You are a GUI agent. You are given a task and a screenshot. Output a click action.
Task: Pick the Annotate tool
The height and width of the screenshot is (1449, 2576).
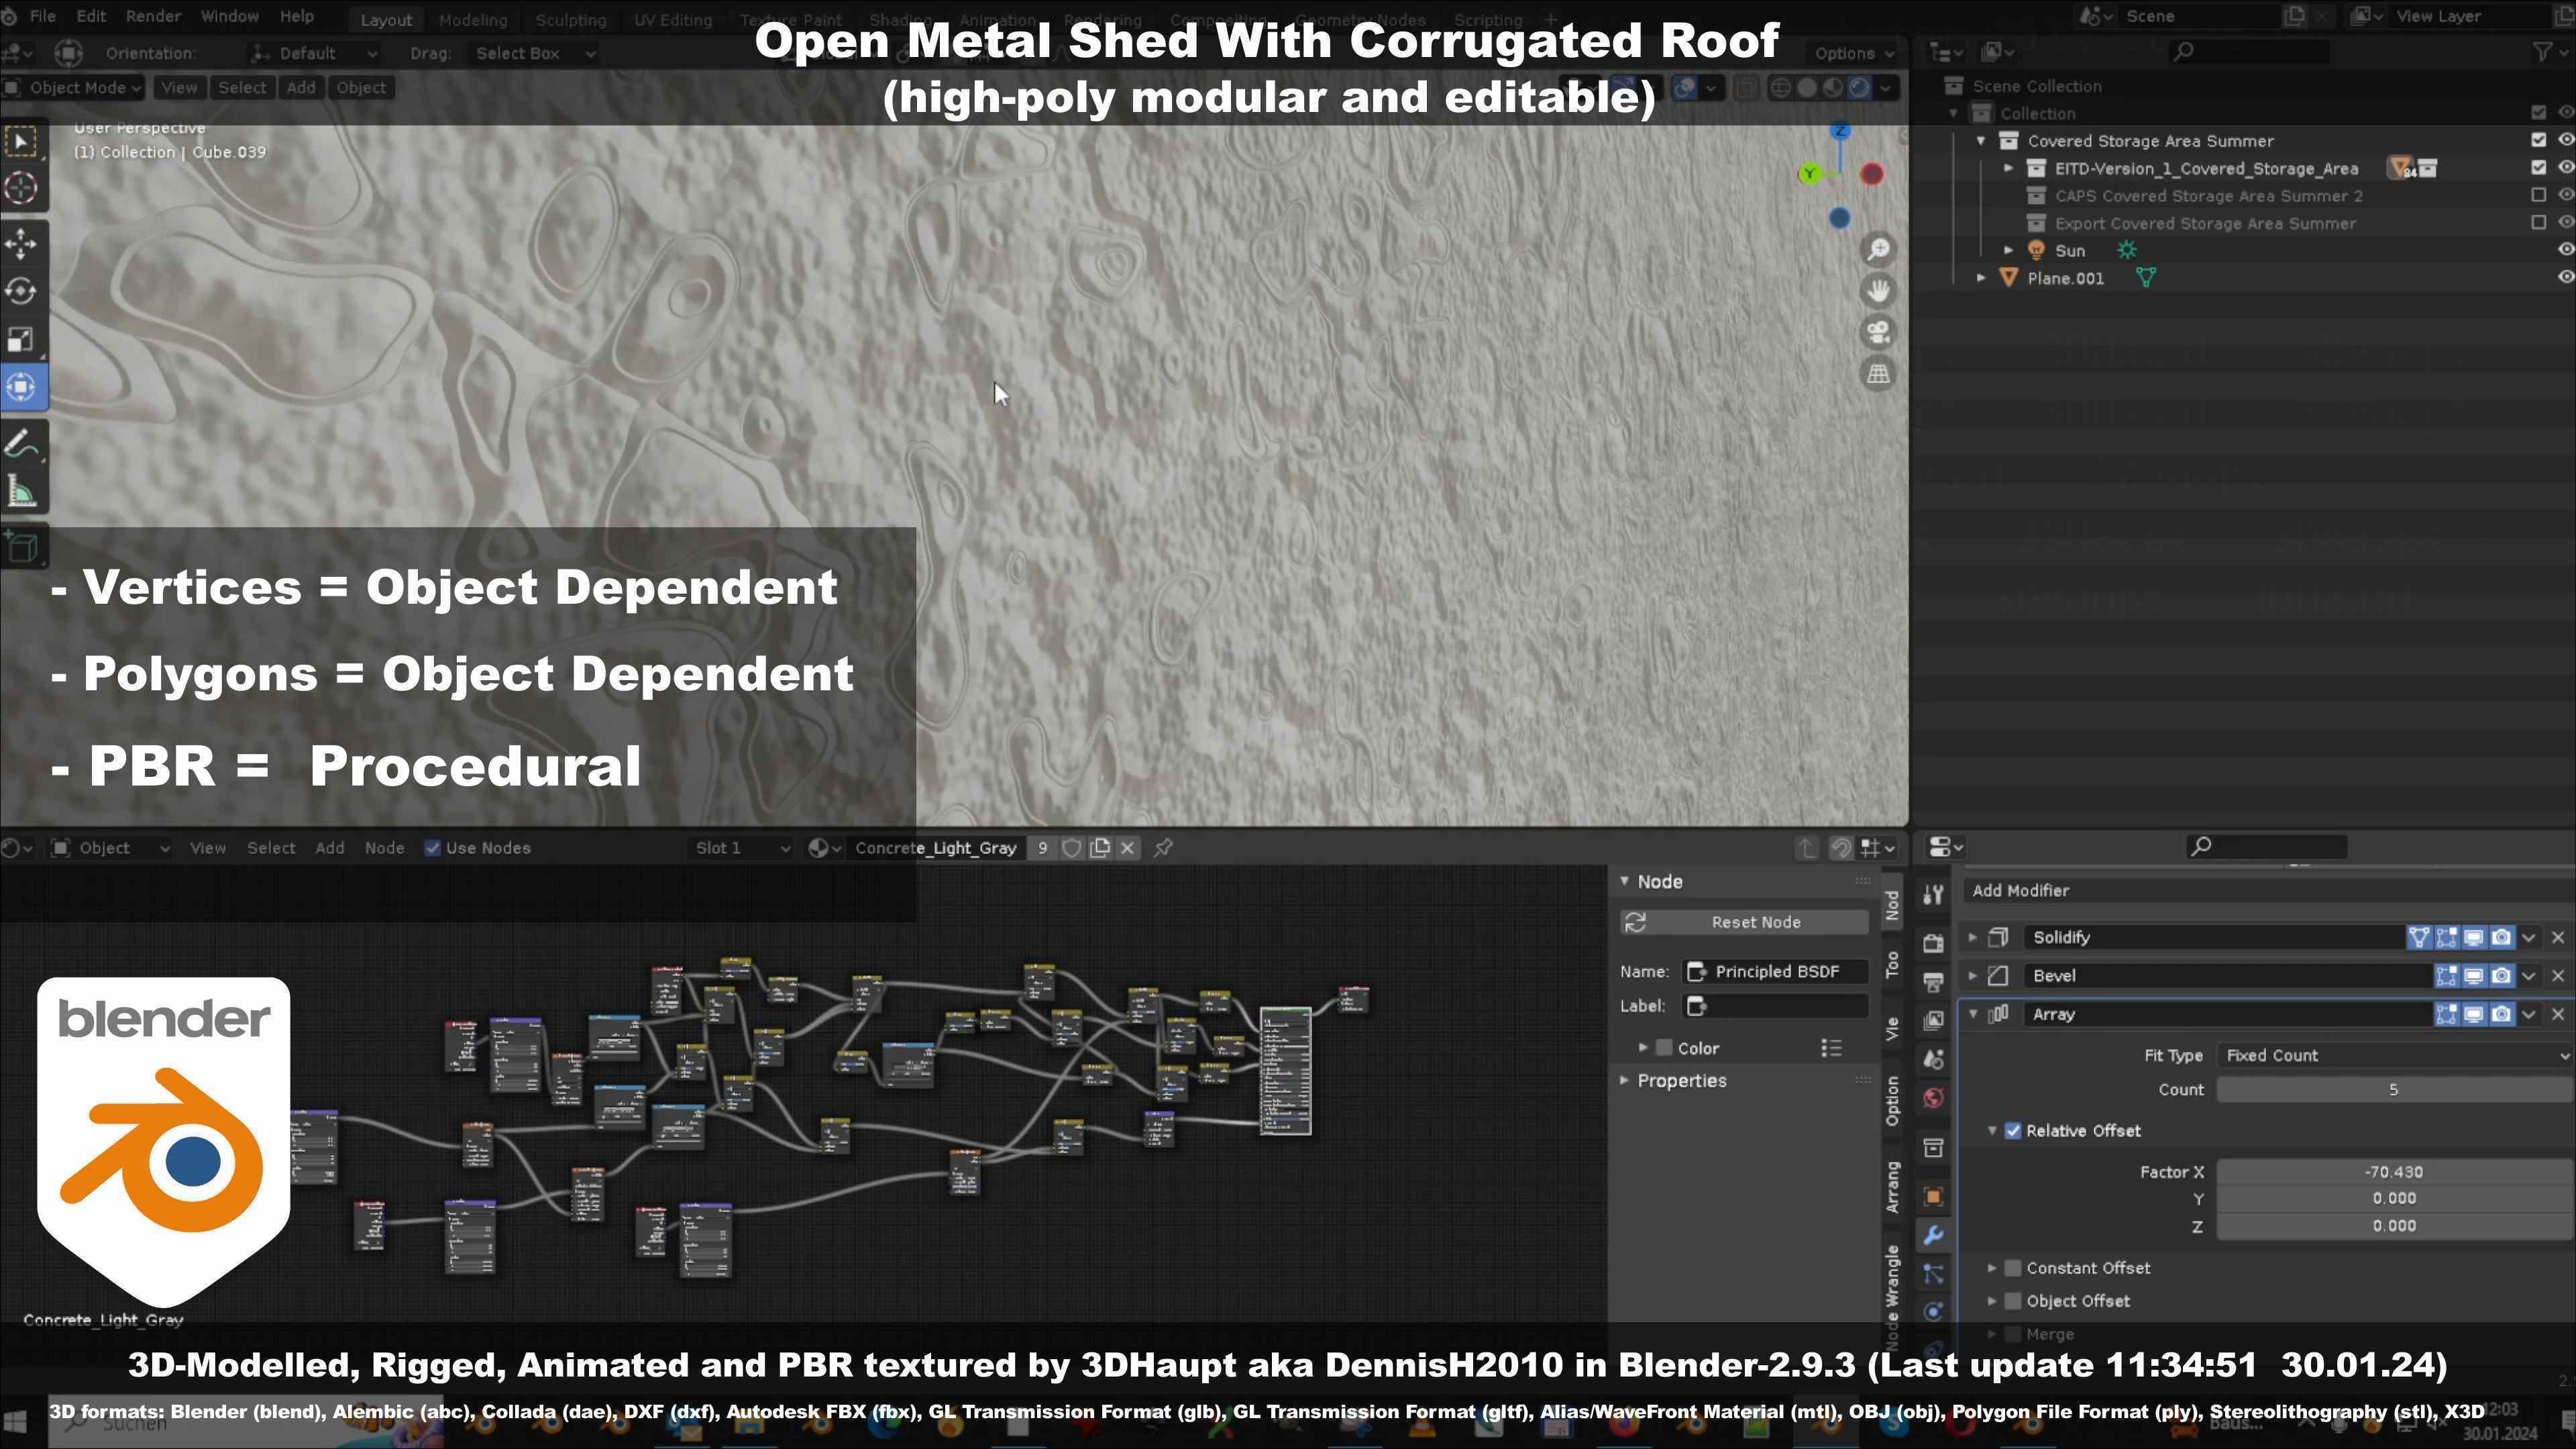[x=22, y=443]
